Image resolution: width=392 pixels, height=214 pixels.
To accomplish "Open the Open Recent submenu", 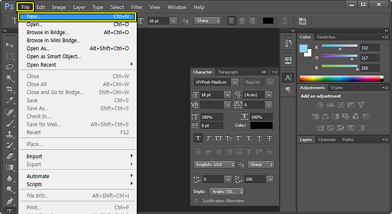I will [x=77, y=65].
